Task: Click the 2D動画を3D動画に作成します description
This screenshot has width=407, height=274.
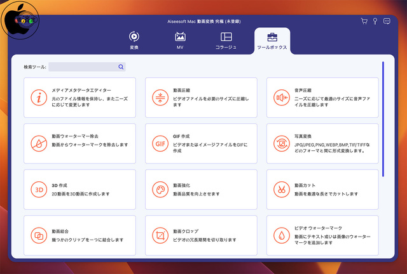Action: pyautogui.click(x=81, y=193)
